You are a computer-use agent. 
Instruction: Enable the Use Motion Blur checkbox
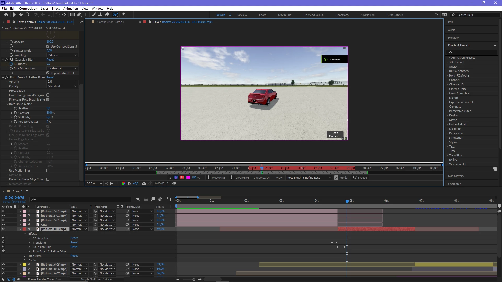[x=48, y=171]
